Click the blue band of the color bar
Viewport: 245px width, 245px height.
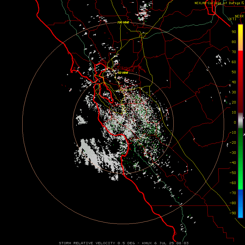(240, 203)
